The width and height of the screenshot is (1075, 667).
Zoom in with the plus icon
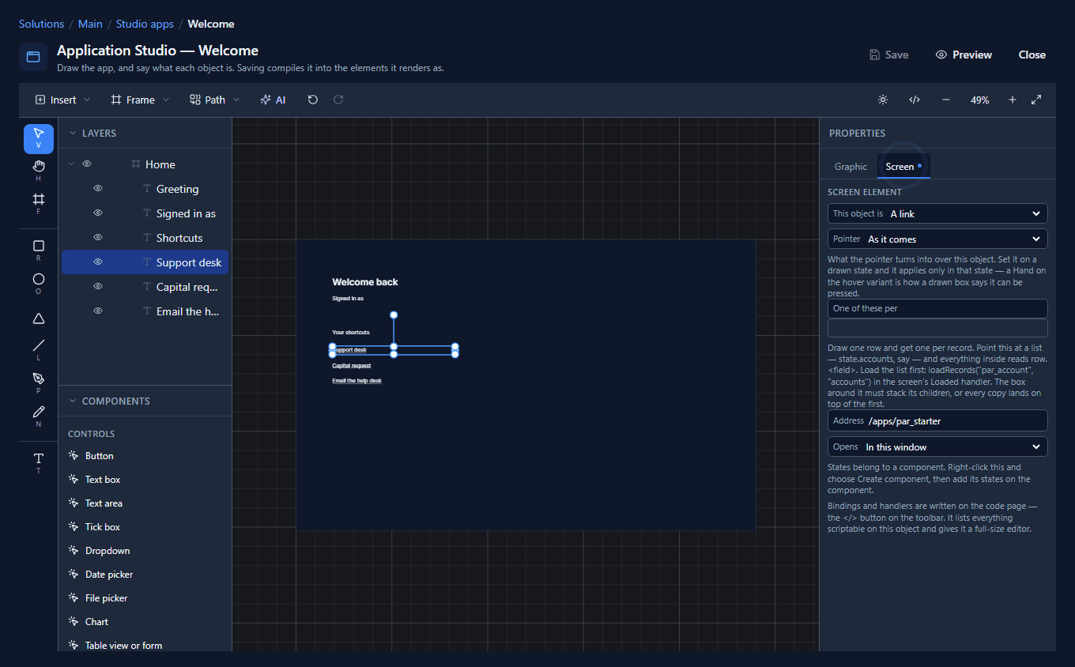click(x=1013, y=100)
